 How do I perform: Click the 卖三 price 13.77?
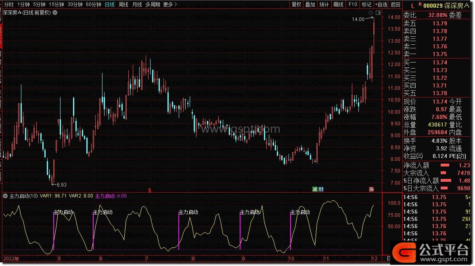pos(440,39)
